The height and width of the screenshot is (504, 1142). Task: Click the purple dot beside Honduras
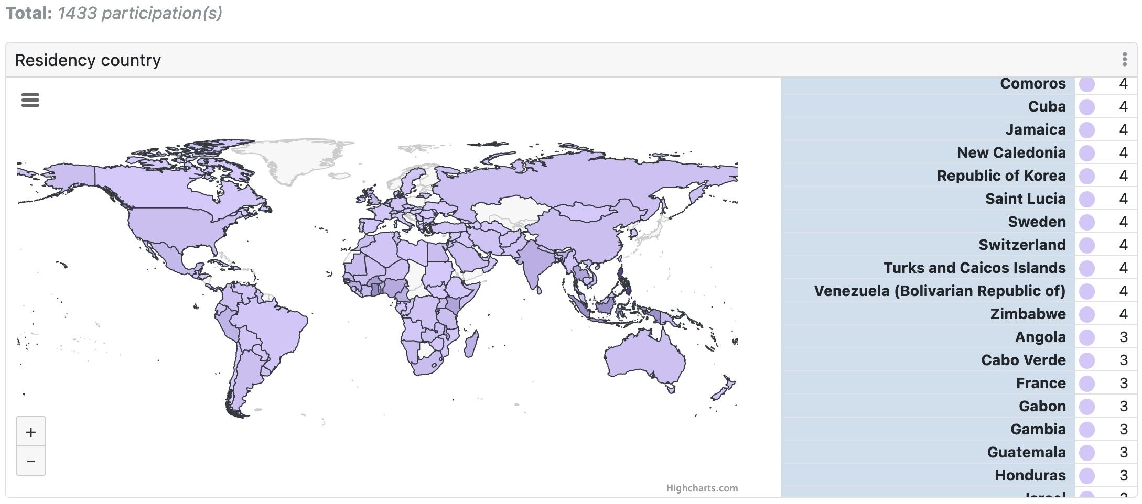1086,475
